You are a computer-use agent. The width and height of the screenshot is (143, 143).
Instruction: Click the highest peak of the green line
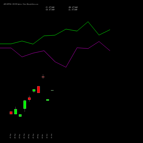coord(88,22)
